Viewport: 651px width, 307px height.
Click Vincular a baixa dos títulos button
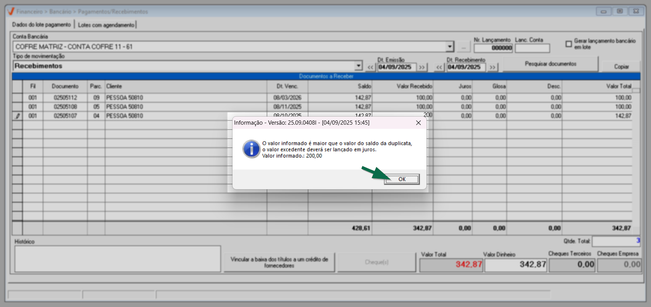click(279, 262)
